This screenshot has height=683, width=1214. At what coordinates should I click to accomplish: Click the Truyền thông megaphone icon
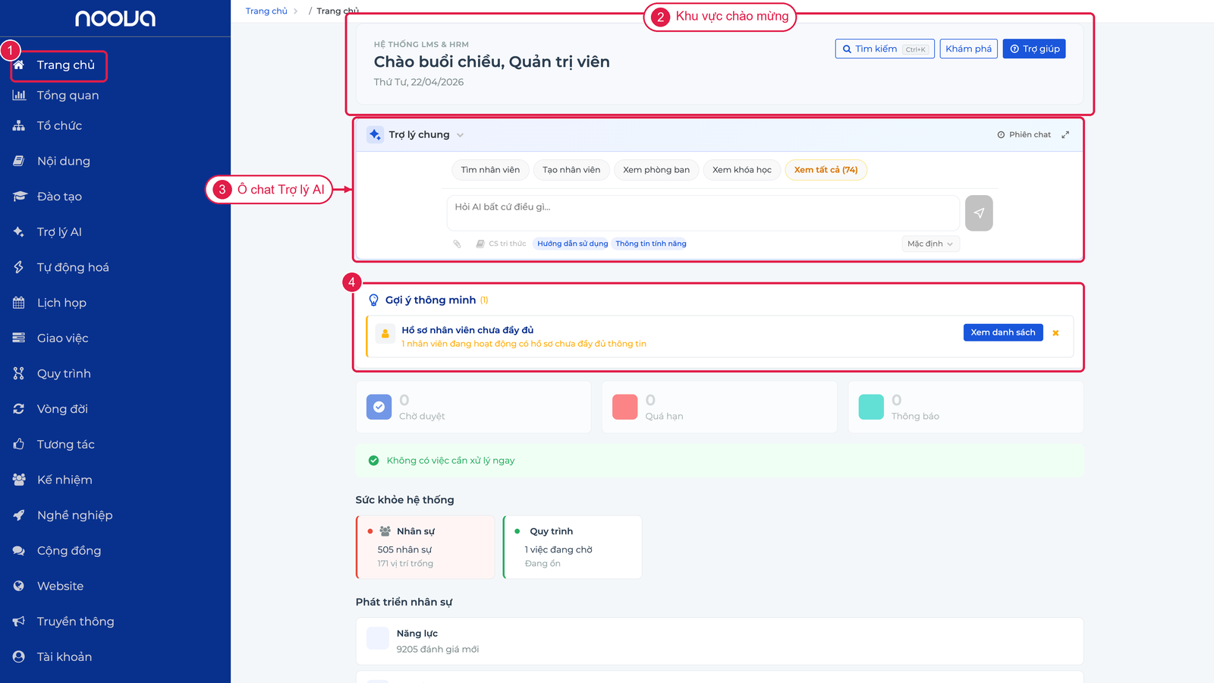pos(19,622)
